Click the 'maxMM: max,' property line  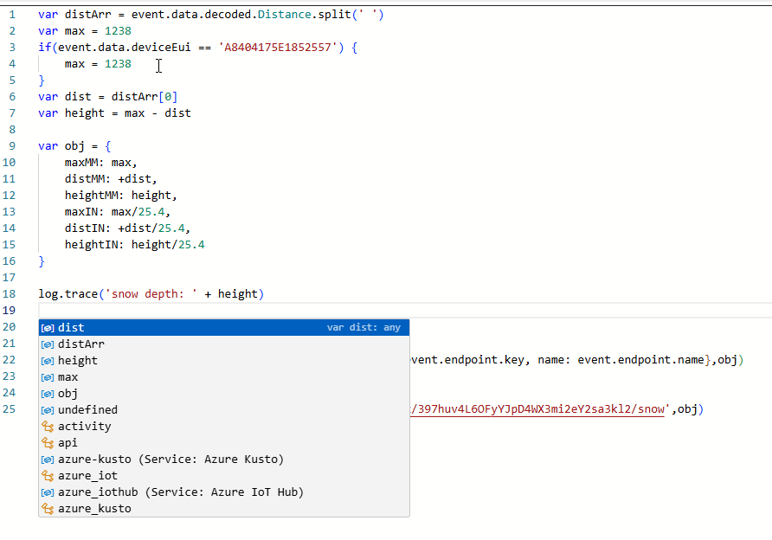(x=101, y=163)
